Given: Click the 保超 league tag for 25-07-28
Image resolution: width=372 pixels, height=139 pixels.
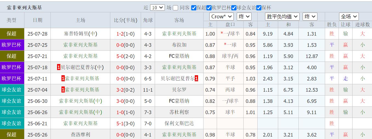Looking at the screenshot, I should click(12, 34).
